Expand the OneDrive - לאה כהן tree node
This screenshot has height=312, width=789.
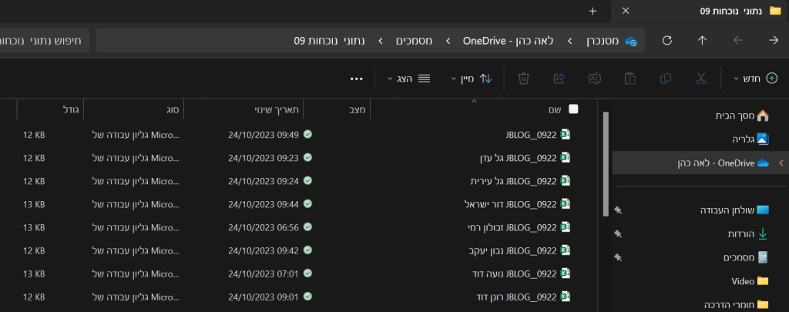pos(781,163)
